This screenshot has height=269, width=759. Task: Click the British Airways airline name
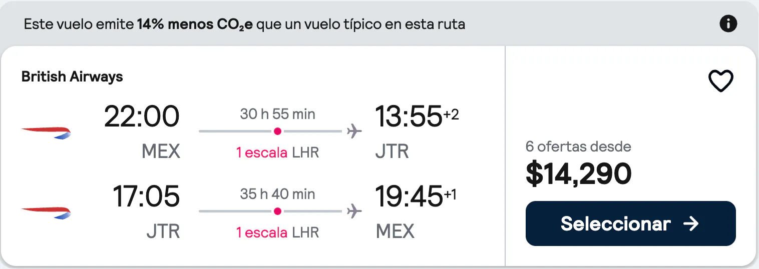(72, 76)
